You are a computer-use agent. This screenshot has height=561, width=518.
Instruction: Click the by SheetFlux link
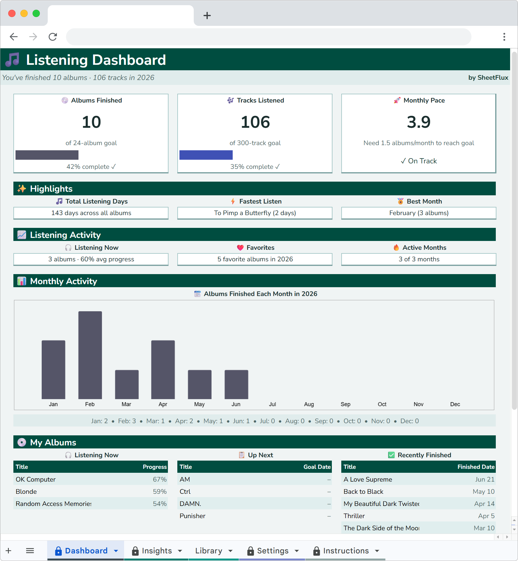pyautogui.click(x=488, y=78)
